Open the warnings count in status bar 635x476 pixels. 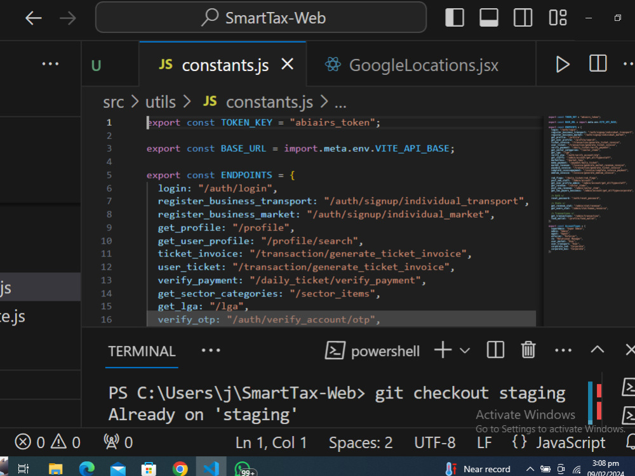(x=65, y=442)
